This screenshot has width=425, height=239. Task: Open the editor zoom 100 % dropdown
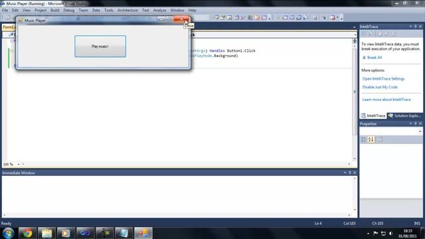[19, 164]
